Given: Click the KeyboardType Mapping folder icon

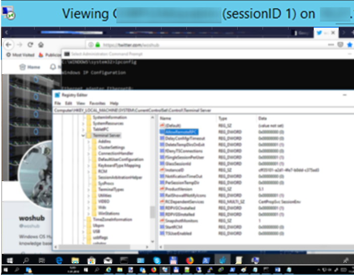Looking at the screenshot, I should (94, 165).
